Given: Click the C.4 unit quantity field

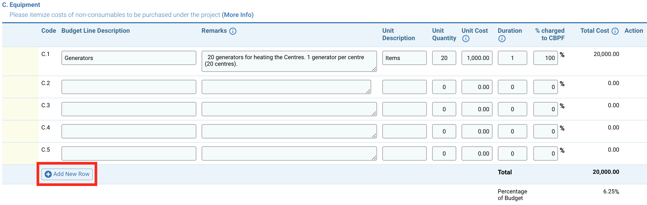Looking at the screenshot, I should pos(444,131).
